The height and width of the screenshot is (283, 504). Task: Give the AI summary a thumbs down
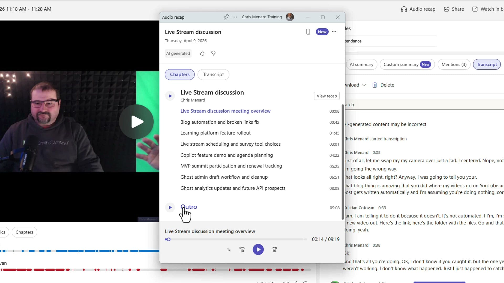coord(213,53)
